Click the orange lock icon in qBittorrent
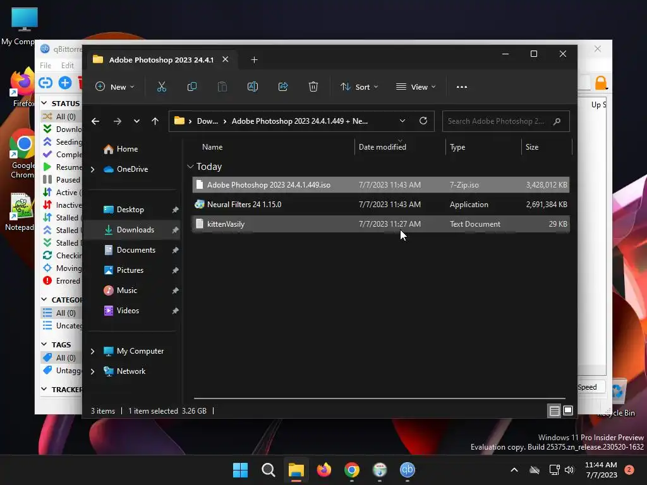Screen dimensions: 647x485 [601, 83]
